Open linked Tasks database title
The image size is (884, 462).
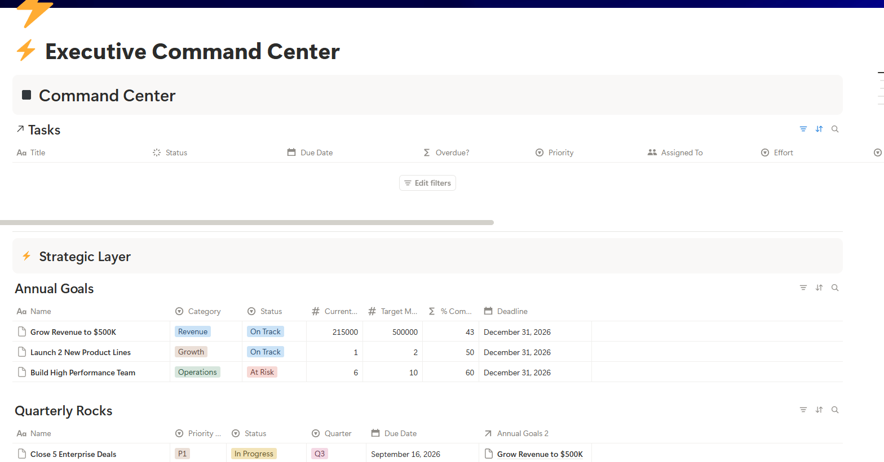[44, 130]
